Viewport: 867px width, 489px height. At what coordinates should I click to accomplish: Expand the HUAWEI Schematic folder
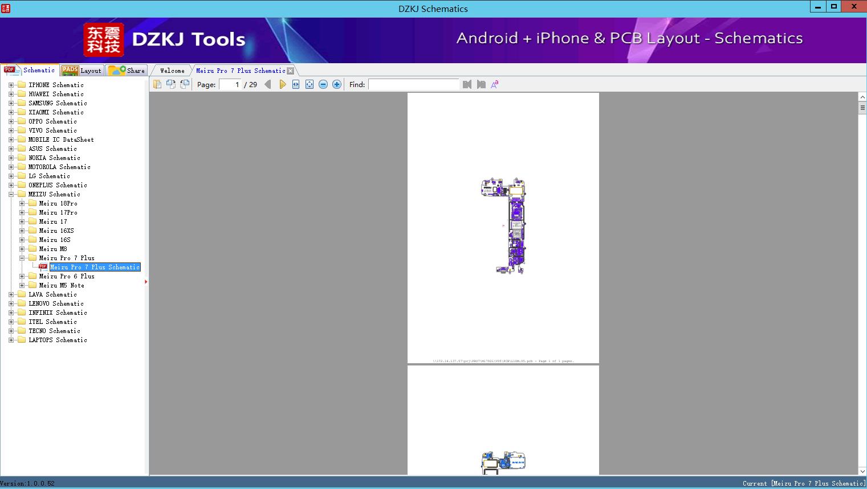pyautogui.click(x=11, y=94)
